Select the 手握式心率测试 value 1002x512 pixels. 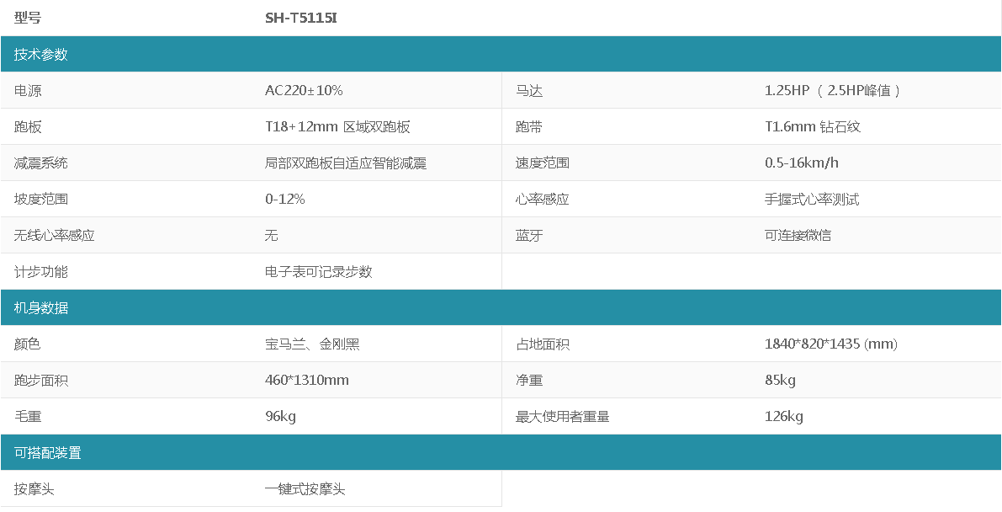(812, 199)
